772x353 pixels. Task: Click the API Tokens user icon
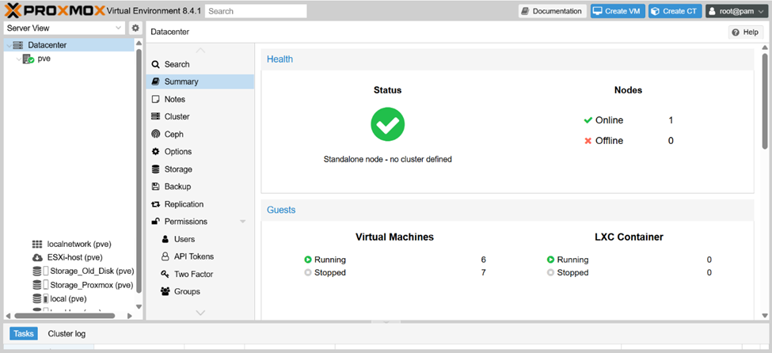click(165, 256)
